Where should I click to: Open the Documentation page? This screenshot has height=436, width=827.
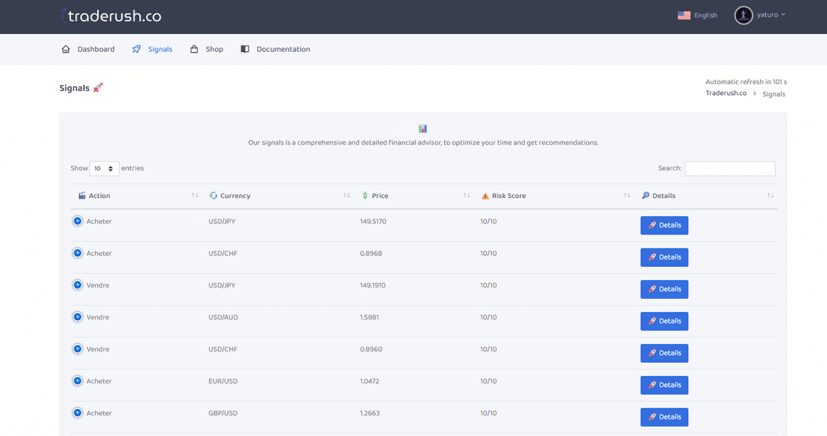283,49
